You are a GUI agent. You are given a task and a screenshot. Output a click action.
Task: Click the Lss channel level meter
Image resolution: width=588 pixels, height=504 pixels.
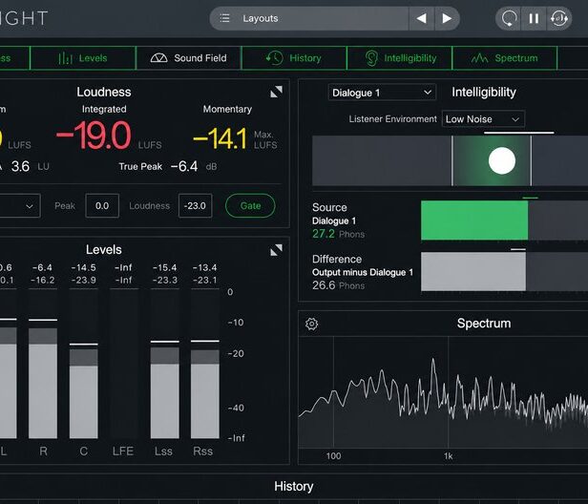(164, 364)
